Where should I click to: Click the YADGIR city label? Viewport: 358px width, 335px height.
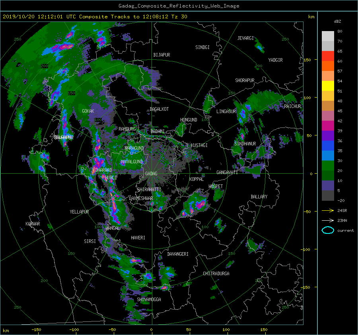[275, 60]
